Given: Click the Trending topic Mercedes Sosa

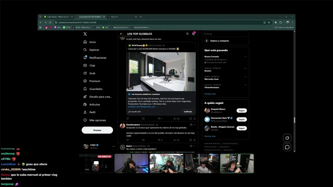Looking at the screenshot, I should point(212,79).
